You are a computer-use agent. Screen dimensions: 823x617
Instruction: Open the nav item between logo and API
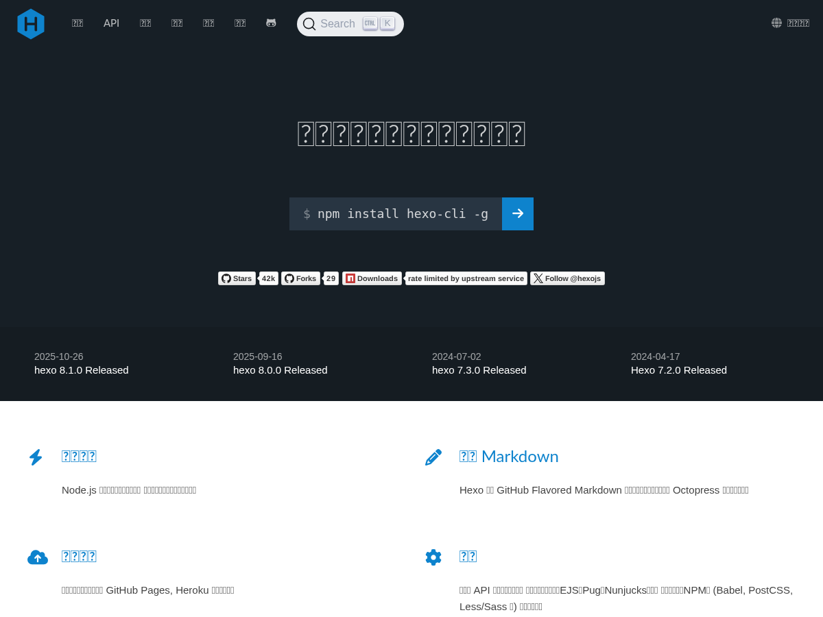(77, 23)
